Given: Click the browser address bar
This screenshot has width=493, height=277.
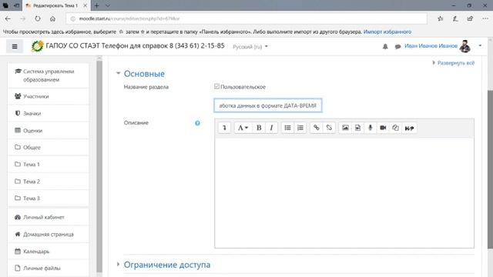Looking at the screenshot, I should (x=246, y=18).
